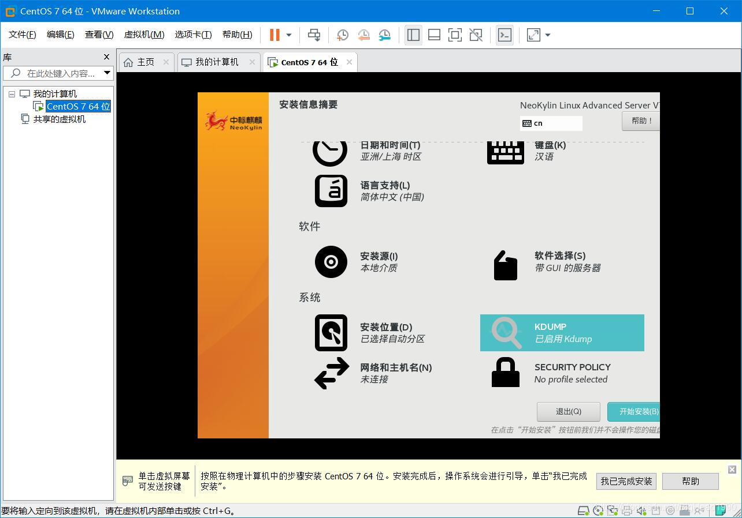Close the 我的计算机 tab
Image resolution: width=742 pixels, height=518 pixels.
[x=252, y=62]
